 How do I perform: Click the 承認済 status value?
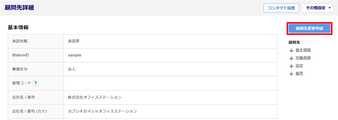(x=74, y=41)
